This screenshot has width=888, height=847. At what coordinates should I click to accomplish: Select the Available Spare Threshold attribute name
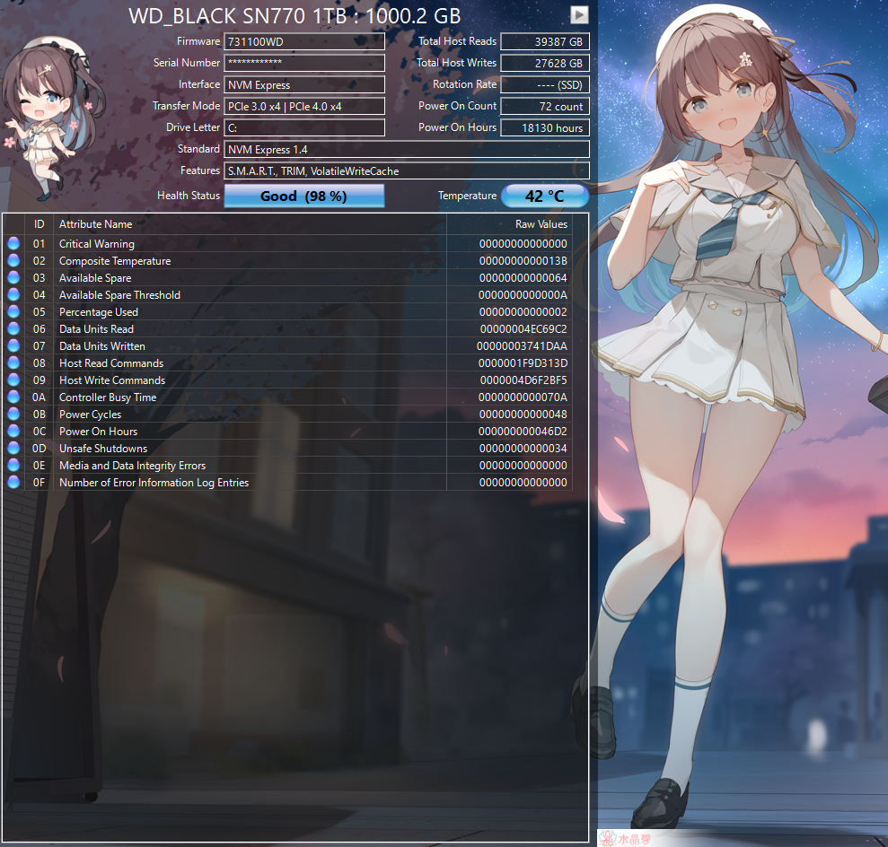[119, 295]
